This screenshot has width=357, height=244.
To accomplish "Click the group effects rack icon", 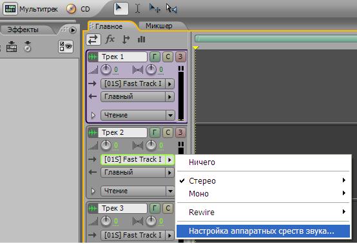I will pos(12,46).
